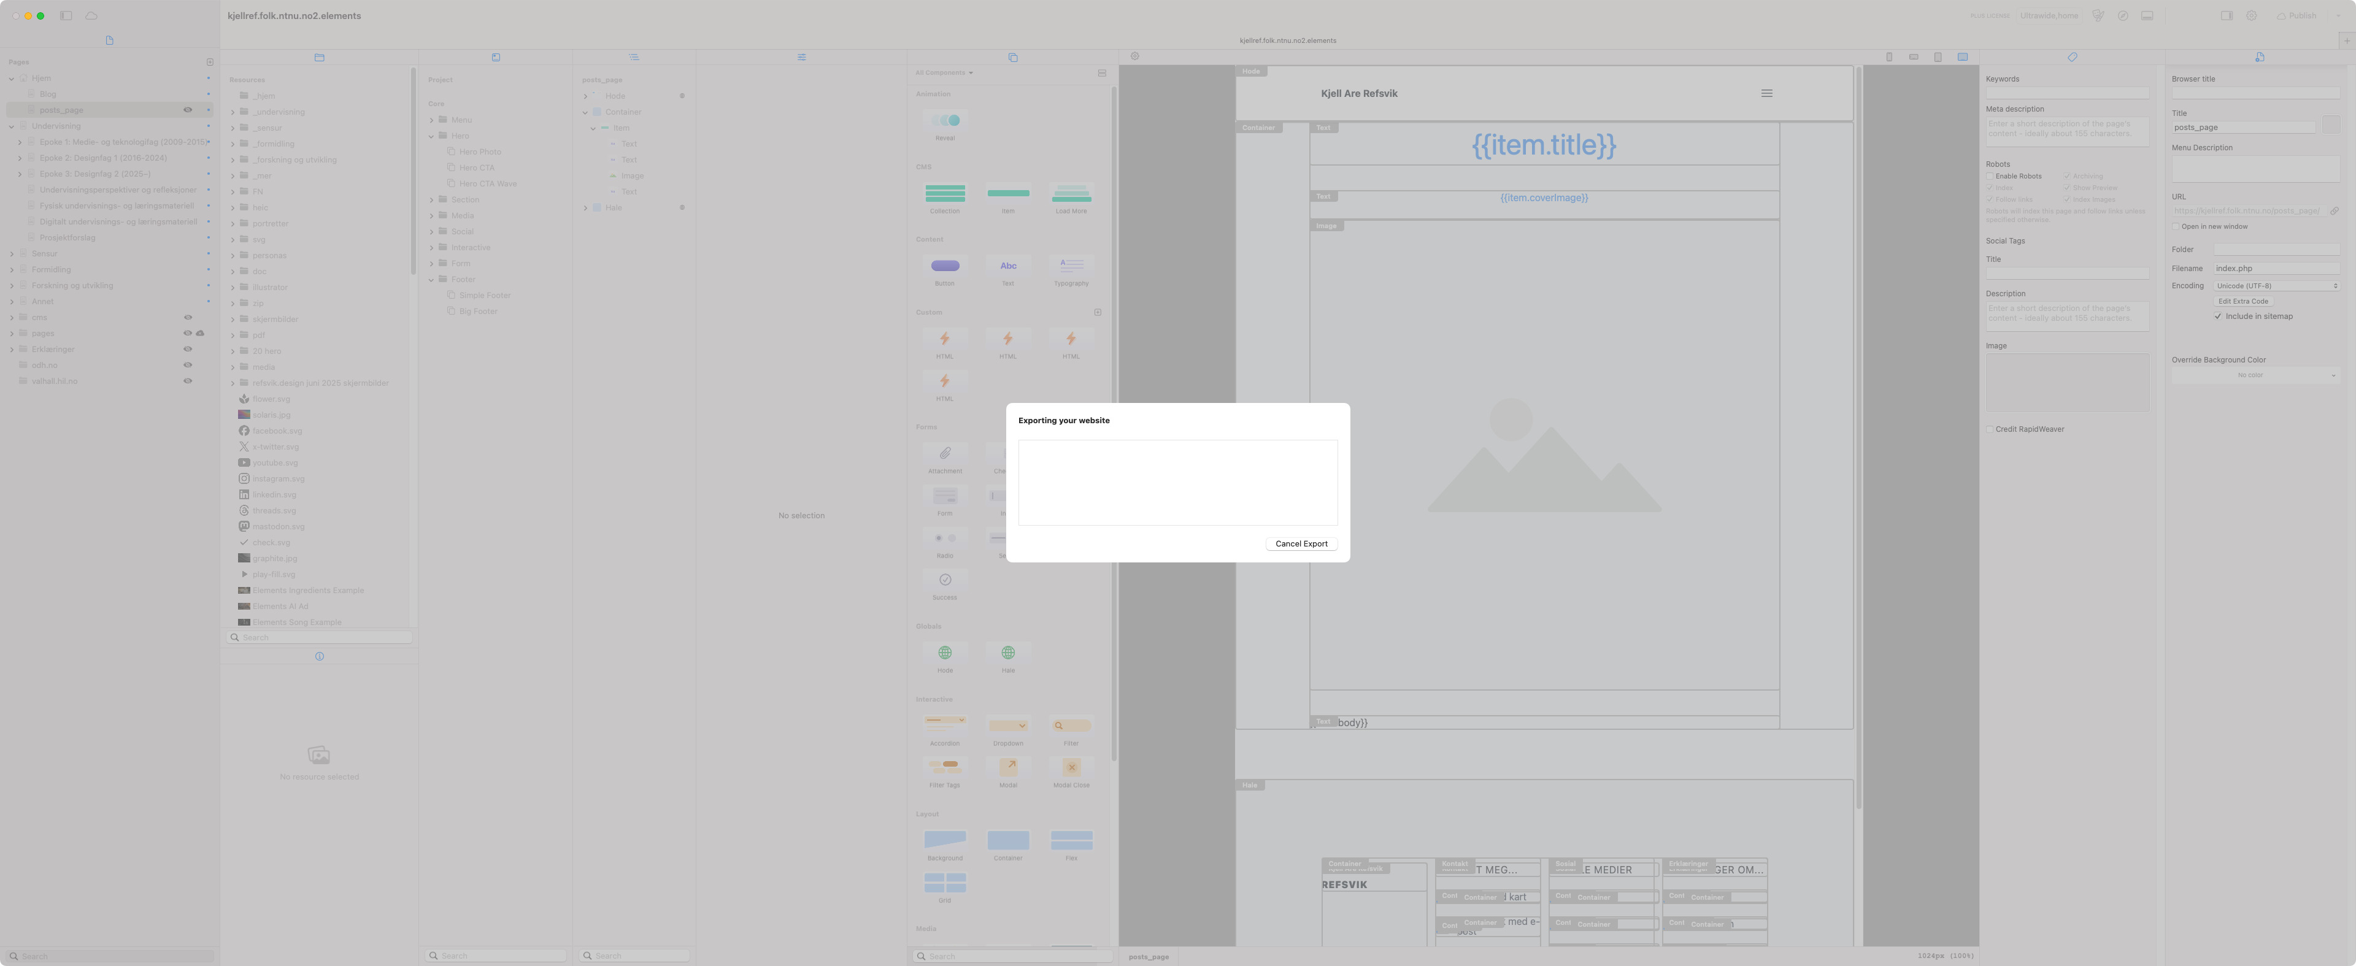Select the Collection CMS component
Image resolution: width=2356 pixels, height=966 pixels.
point(945,194)
